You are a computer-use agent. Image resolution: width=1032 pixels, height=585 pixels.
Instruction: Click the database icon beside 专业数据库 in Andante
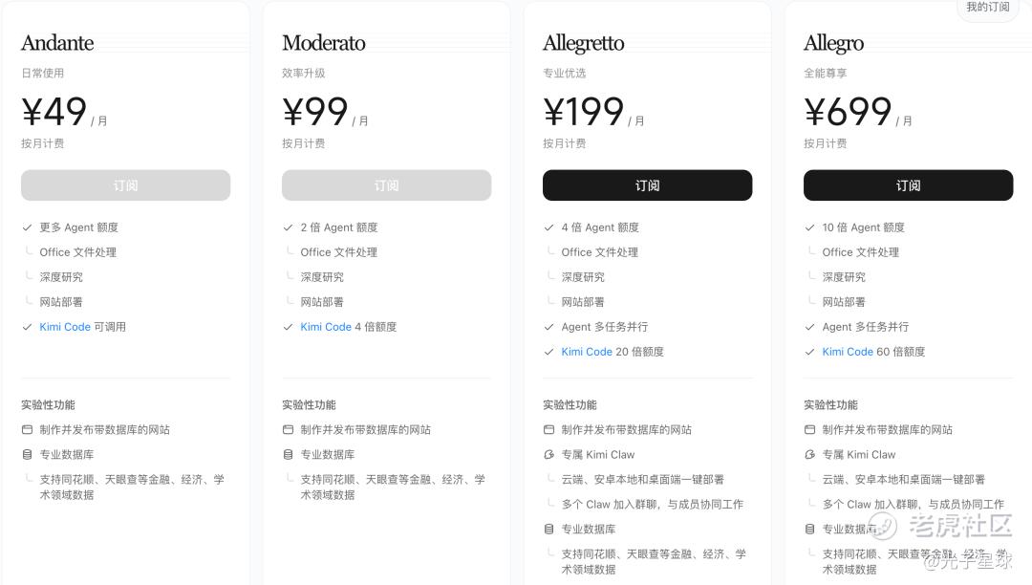[x=27, y=455]
